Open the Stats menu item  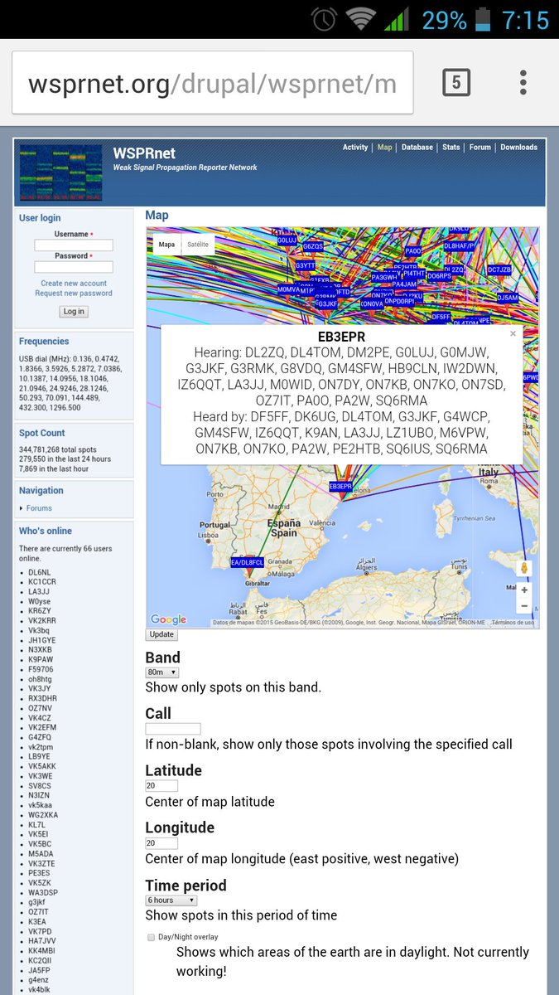point(451,148)
